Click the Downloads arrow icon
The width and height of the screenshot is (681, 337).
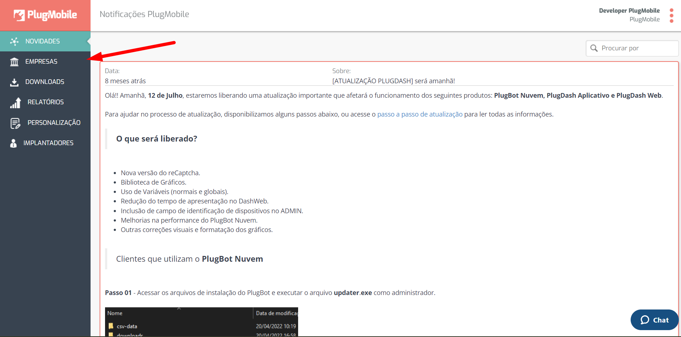pos(14,82)
